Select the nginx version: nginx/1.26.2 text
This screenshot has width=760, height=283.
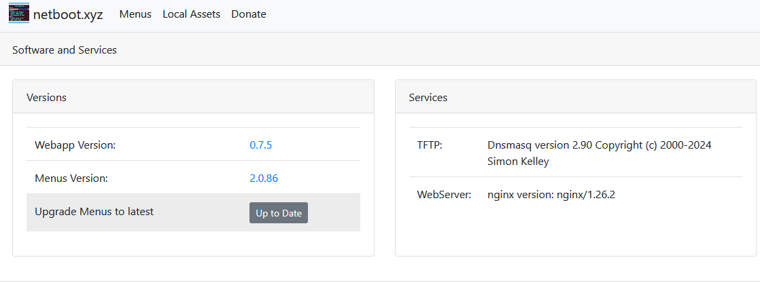coord(551,195)
